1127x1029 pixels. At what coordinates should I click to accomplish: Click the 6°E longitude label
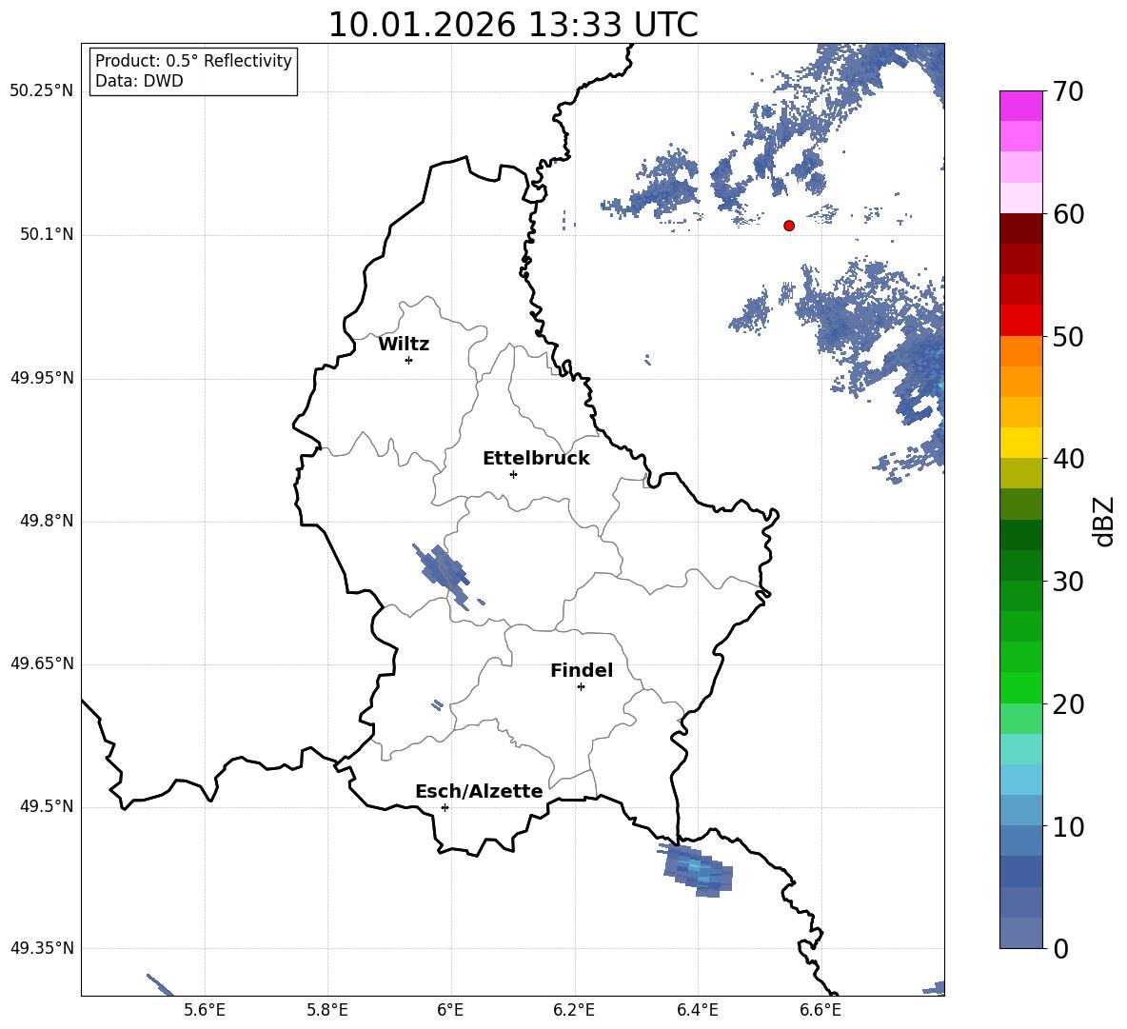tap(450, 1011)
